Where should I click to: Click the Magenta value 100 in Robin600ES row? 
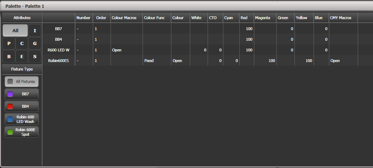(x=272, y=61)
